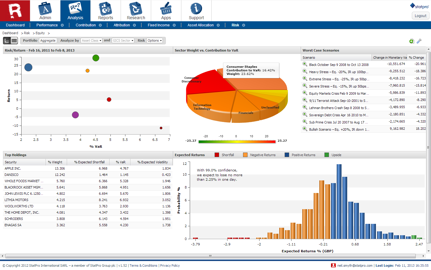This screenshot has width=431, height=270.
Task: Expand the GICS Sector dropdown
Action: 123,40
